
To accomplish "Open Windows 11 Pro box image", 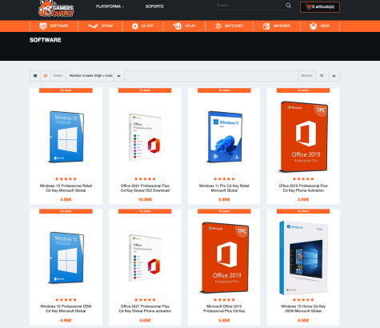I will (x=224, y=137).
